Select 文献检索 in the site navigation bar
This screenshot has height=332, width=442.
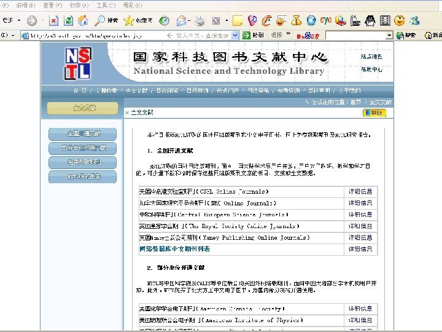(107, 90)
